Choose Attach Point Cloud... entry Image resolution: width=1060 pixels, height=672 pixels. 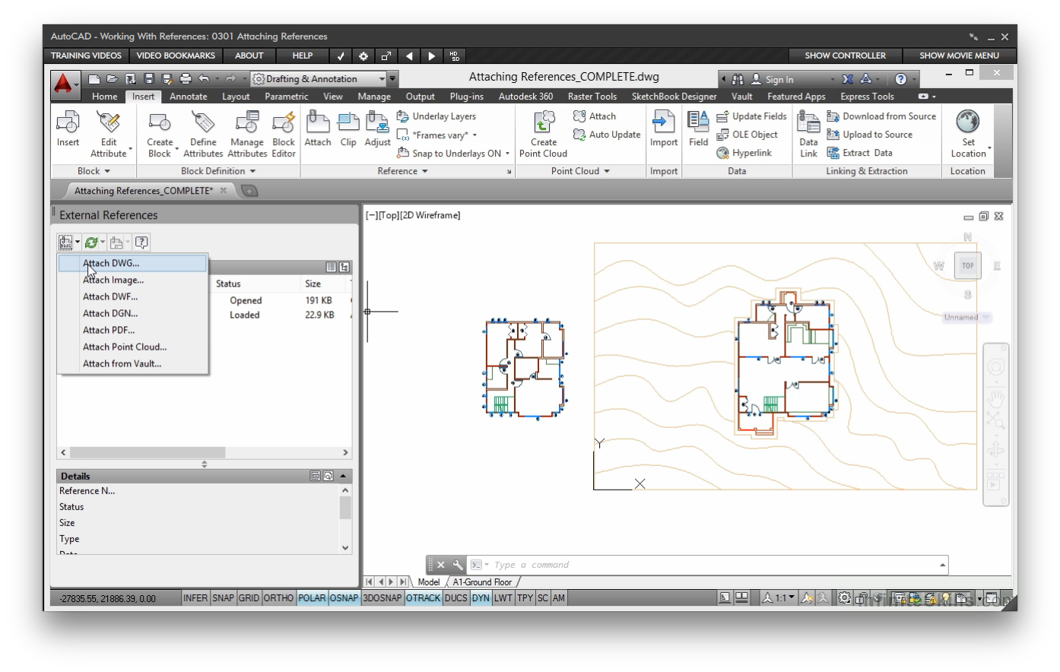(133, 347)
